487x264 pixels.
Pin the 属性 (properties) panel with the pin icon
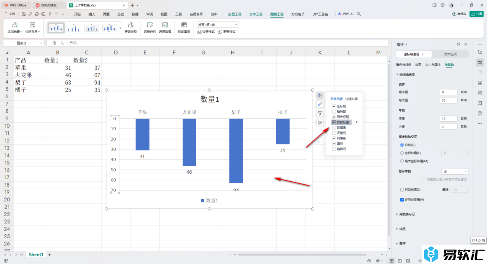[458, 44]
